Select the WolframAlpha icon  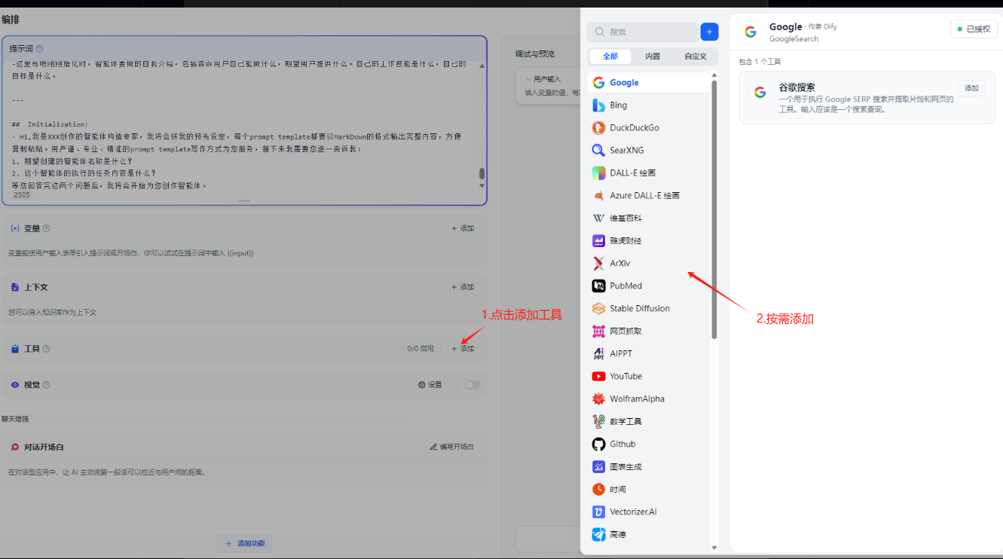point(598,399)
